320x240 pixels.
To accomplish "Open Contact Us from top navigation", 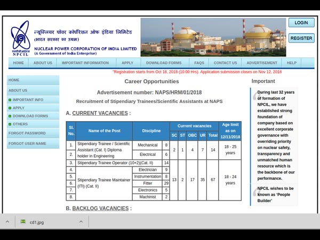I will coord(225,63).
